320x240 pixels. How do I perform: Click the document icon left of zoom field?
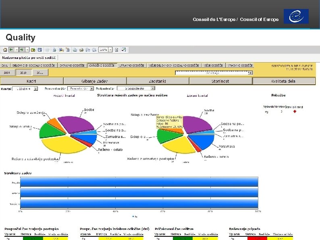[x=94, y=50]
